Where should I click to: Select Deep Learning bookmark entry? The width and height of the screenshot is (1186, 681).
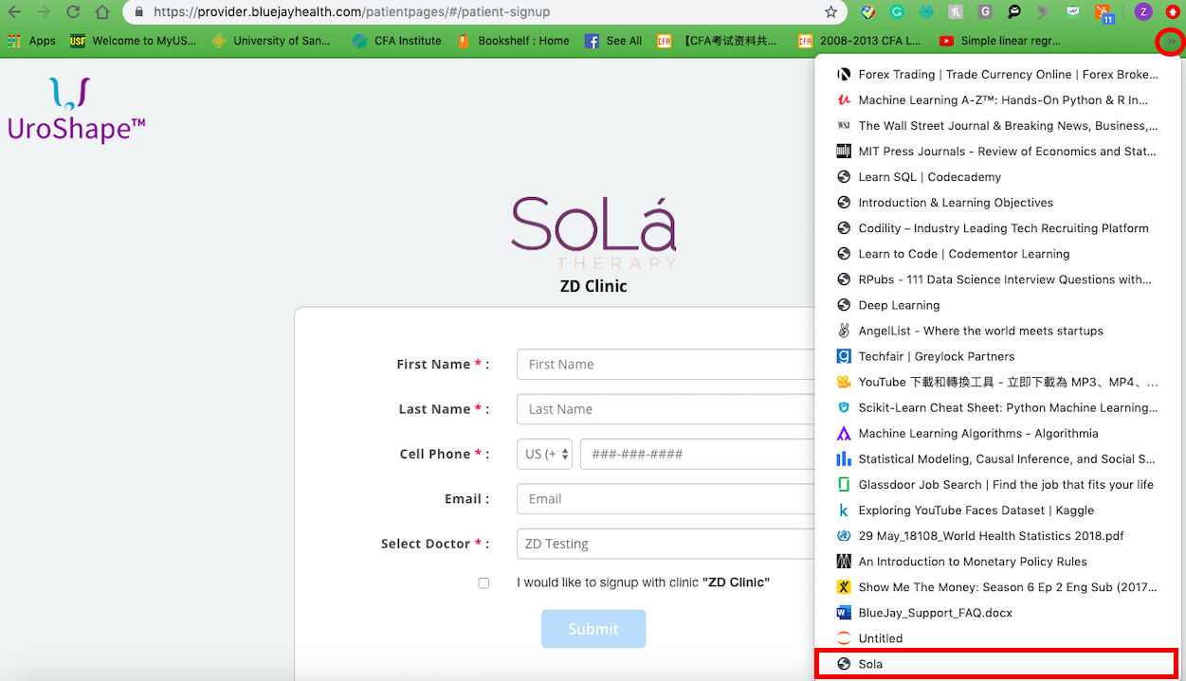[997, 304]
